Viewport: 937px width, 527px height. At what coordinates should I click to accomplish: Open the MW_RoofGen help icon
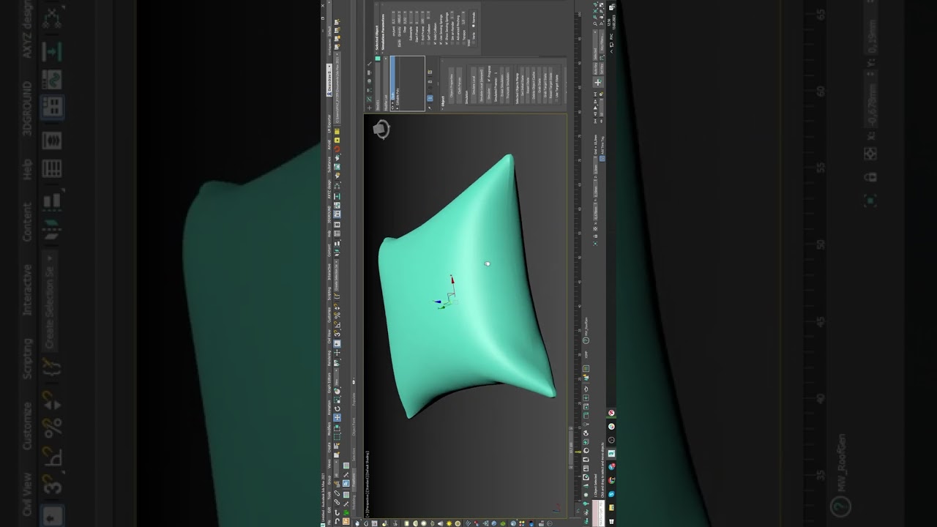coord(586,340)
